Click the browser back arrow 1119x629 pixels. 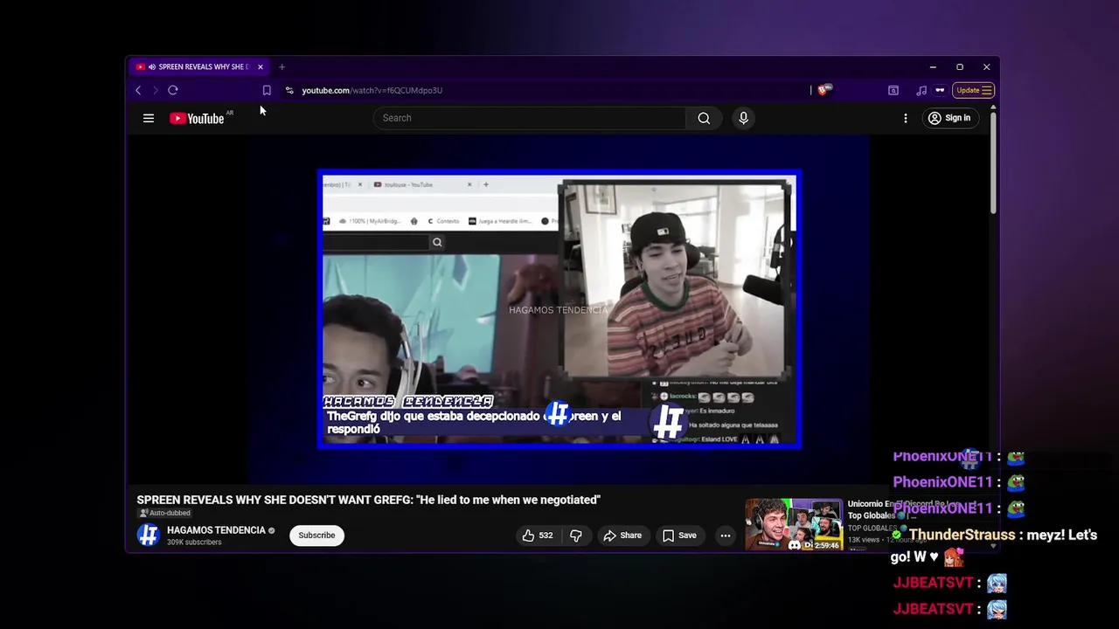tap(138, 90)
